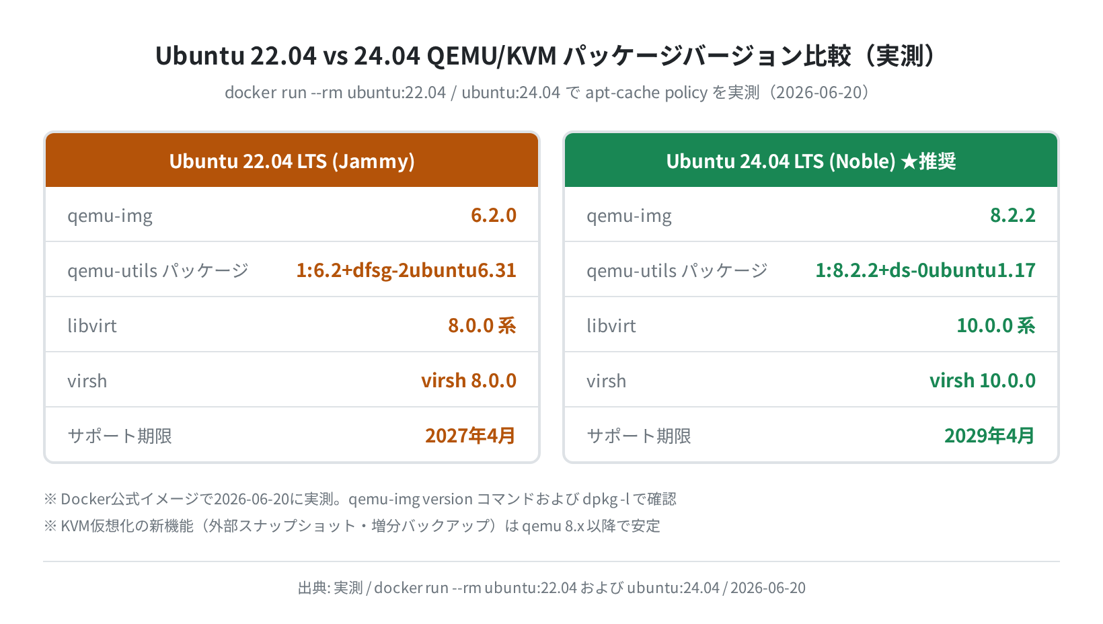The width and height of the screenshot is (1103, 624).
Task: Click the サポート期限 label in Noble card
Action: [639, 436]
